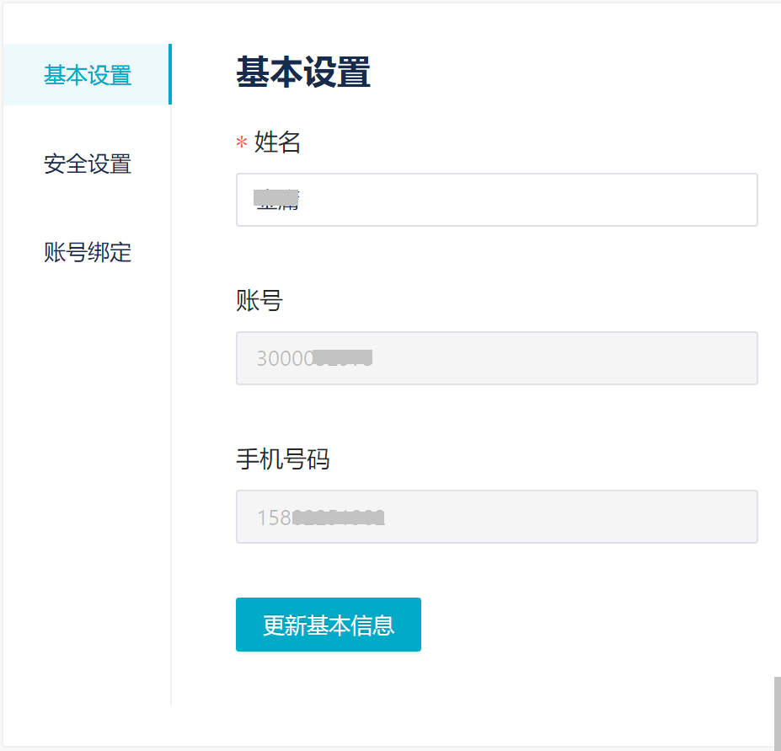Select the 基本设置 sidebar tab
The image size is (781, 751).
[88, 75]
